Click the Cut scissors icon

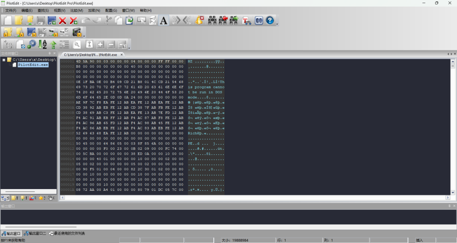point(108,21)
